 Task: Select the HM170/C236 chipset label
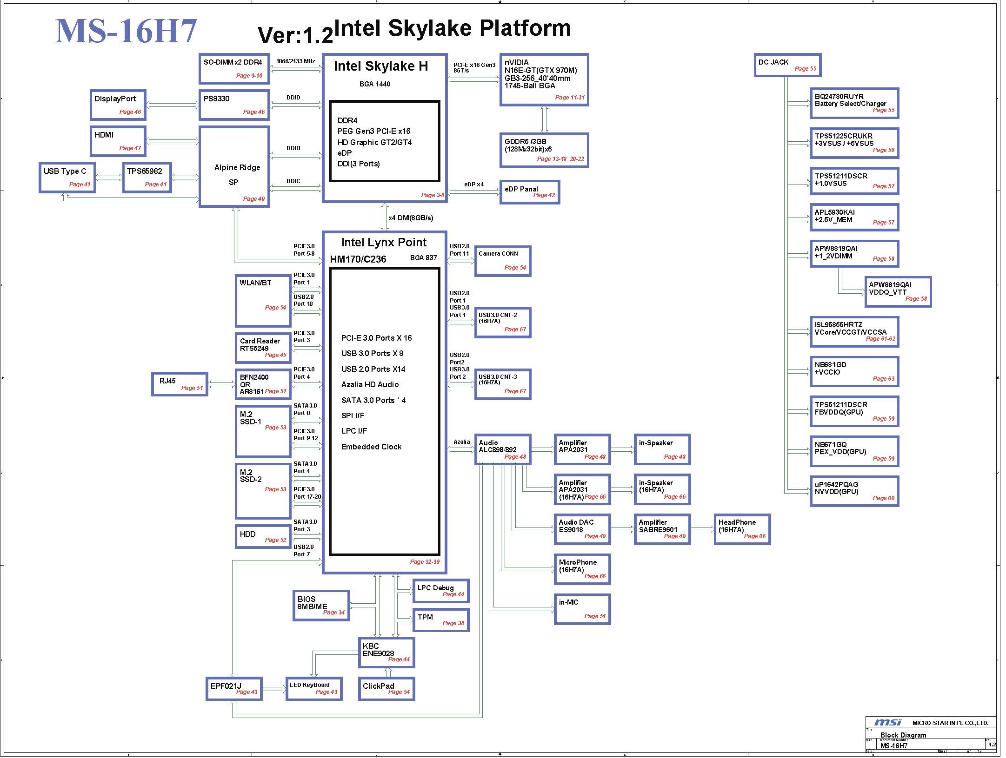click(358, 259)
